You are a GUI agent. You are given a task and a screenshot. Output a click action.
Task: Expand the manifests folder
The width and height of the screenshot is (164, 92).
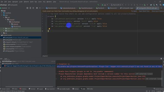(x=2, y=13)
